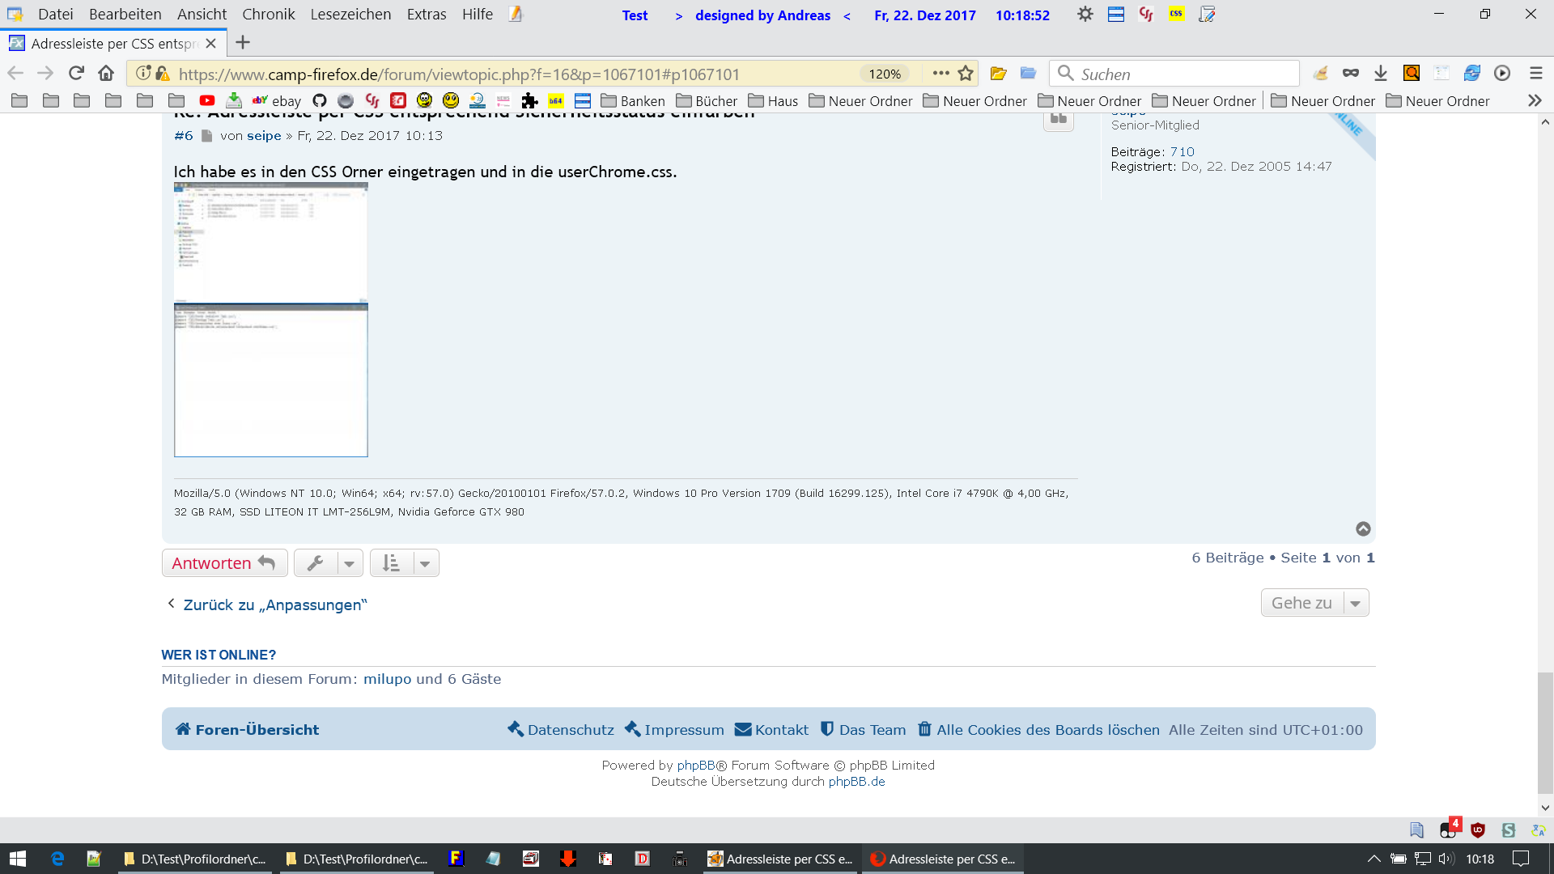The height and width of the screenshot is (874, 1554).
Task: Open the downloads arrow icon
Action: (x=1381, y=74)
